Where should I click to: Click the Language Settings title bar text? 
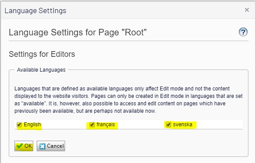pyautogui.click(x=35, y=11)
